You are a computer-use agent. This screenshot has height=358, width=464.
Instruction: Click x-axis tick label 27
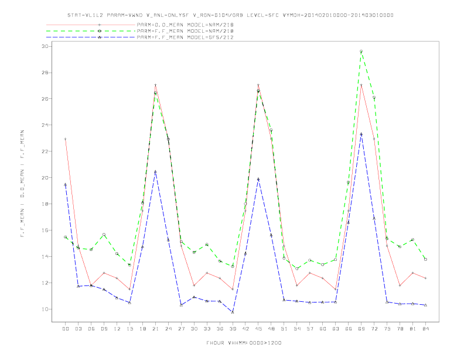pyautogui.click(x=181, y=329)
